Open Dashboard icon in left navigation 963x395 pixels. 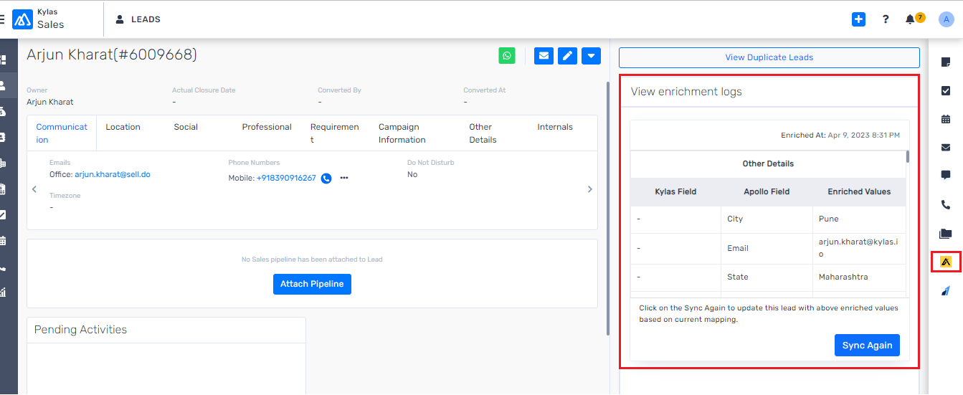coord(3,60)
